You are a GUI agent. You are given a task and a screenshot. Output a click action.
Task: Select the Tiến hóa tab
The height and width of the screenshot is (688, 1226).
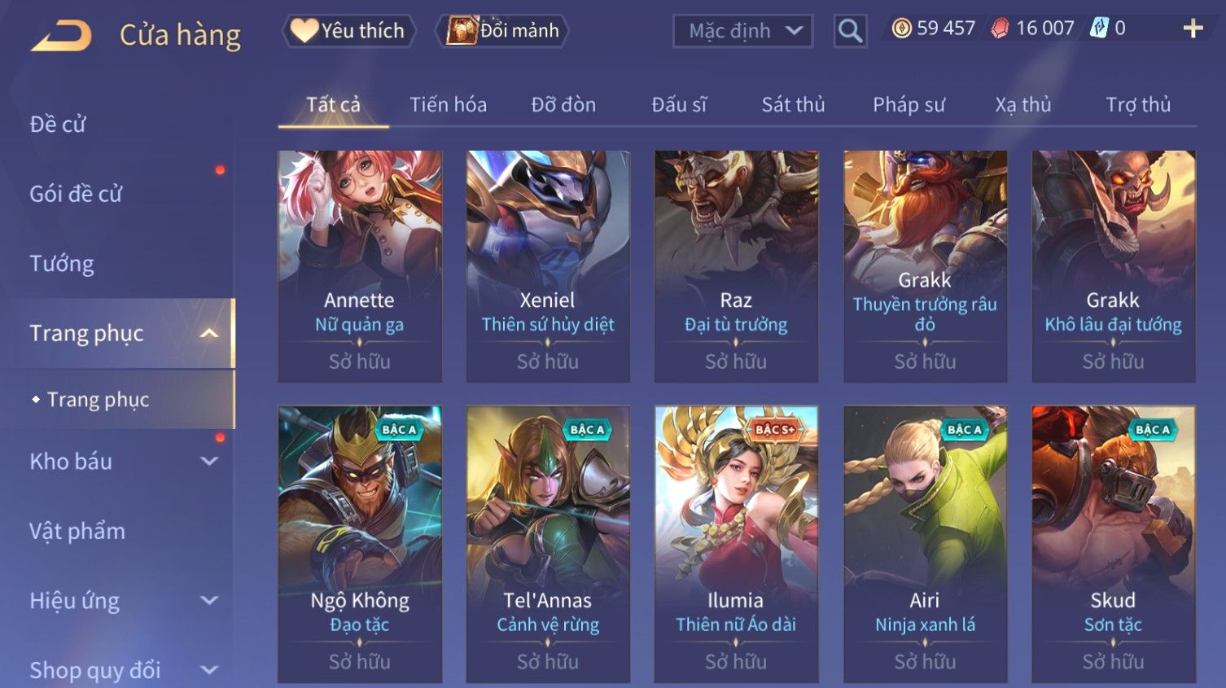coord(448,105)
